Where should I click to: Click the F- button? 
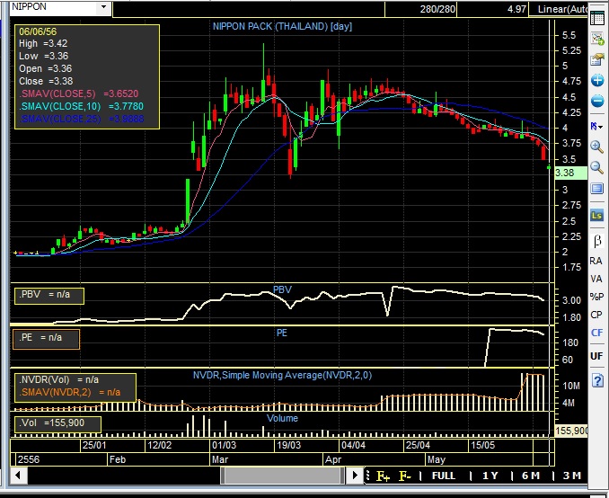click(405, 476)
